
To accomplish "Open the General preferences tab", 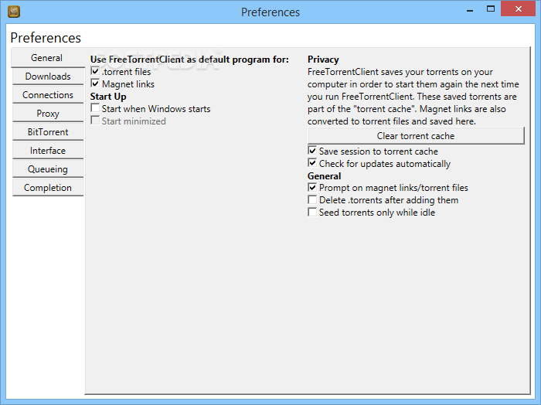I will 47,58.
